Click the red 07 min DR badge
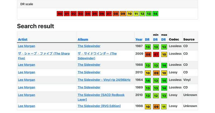This screenshot has height=113, width=215. click(156, 55)
